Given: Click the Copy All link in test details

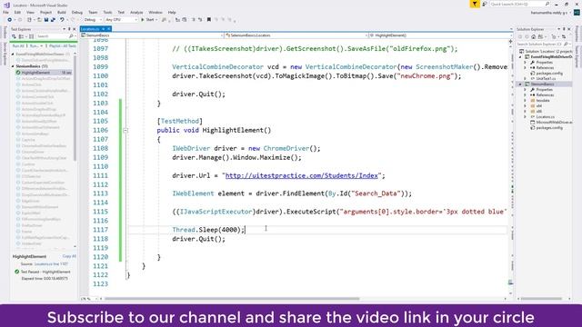Looking at the screenshot, I should 69,256.
